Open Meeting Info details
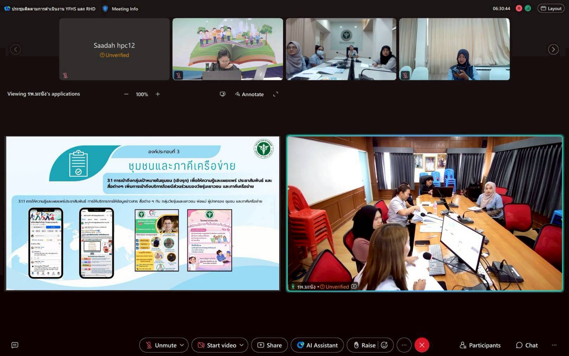The height and width of the screenshot is (356, 569). 120,9
